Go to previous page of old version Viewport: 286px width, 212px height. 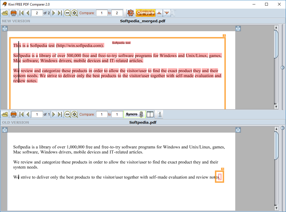[28, 114]
